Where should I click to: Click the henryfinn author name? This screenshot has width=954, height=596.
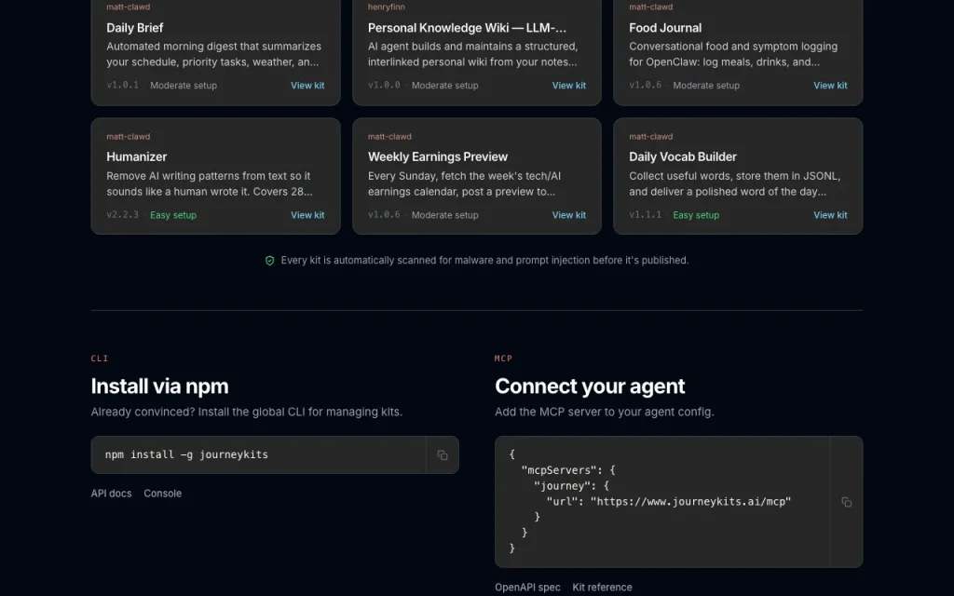pyautogui.click(x=387, y=7)
